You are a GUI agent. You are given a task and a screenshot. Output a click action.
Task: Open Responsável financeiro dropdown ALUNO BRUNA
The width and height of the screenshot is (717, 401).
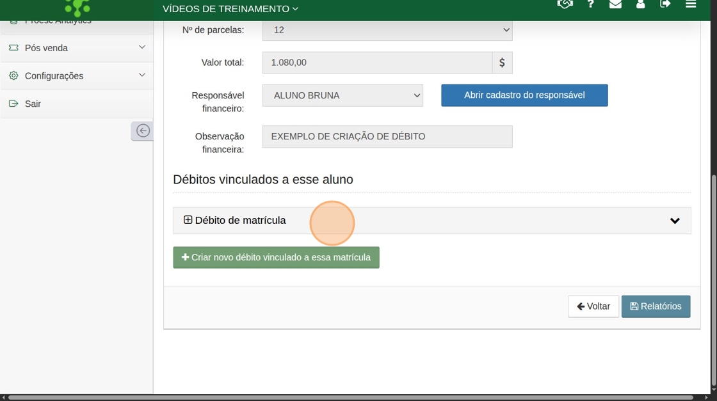coord(342,95)
